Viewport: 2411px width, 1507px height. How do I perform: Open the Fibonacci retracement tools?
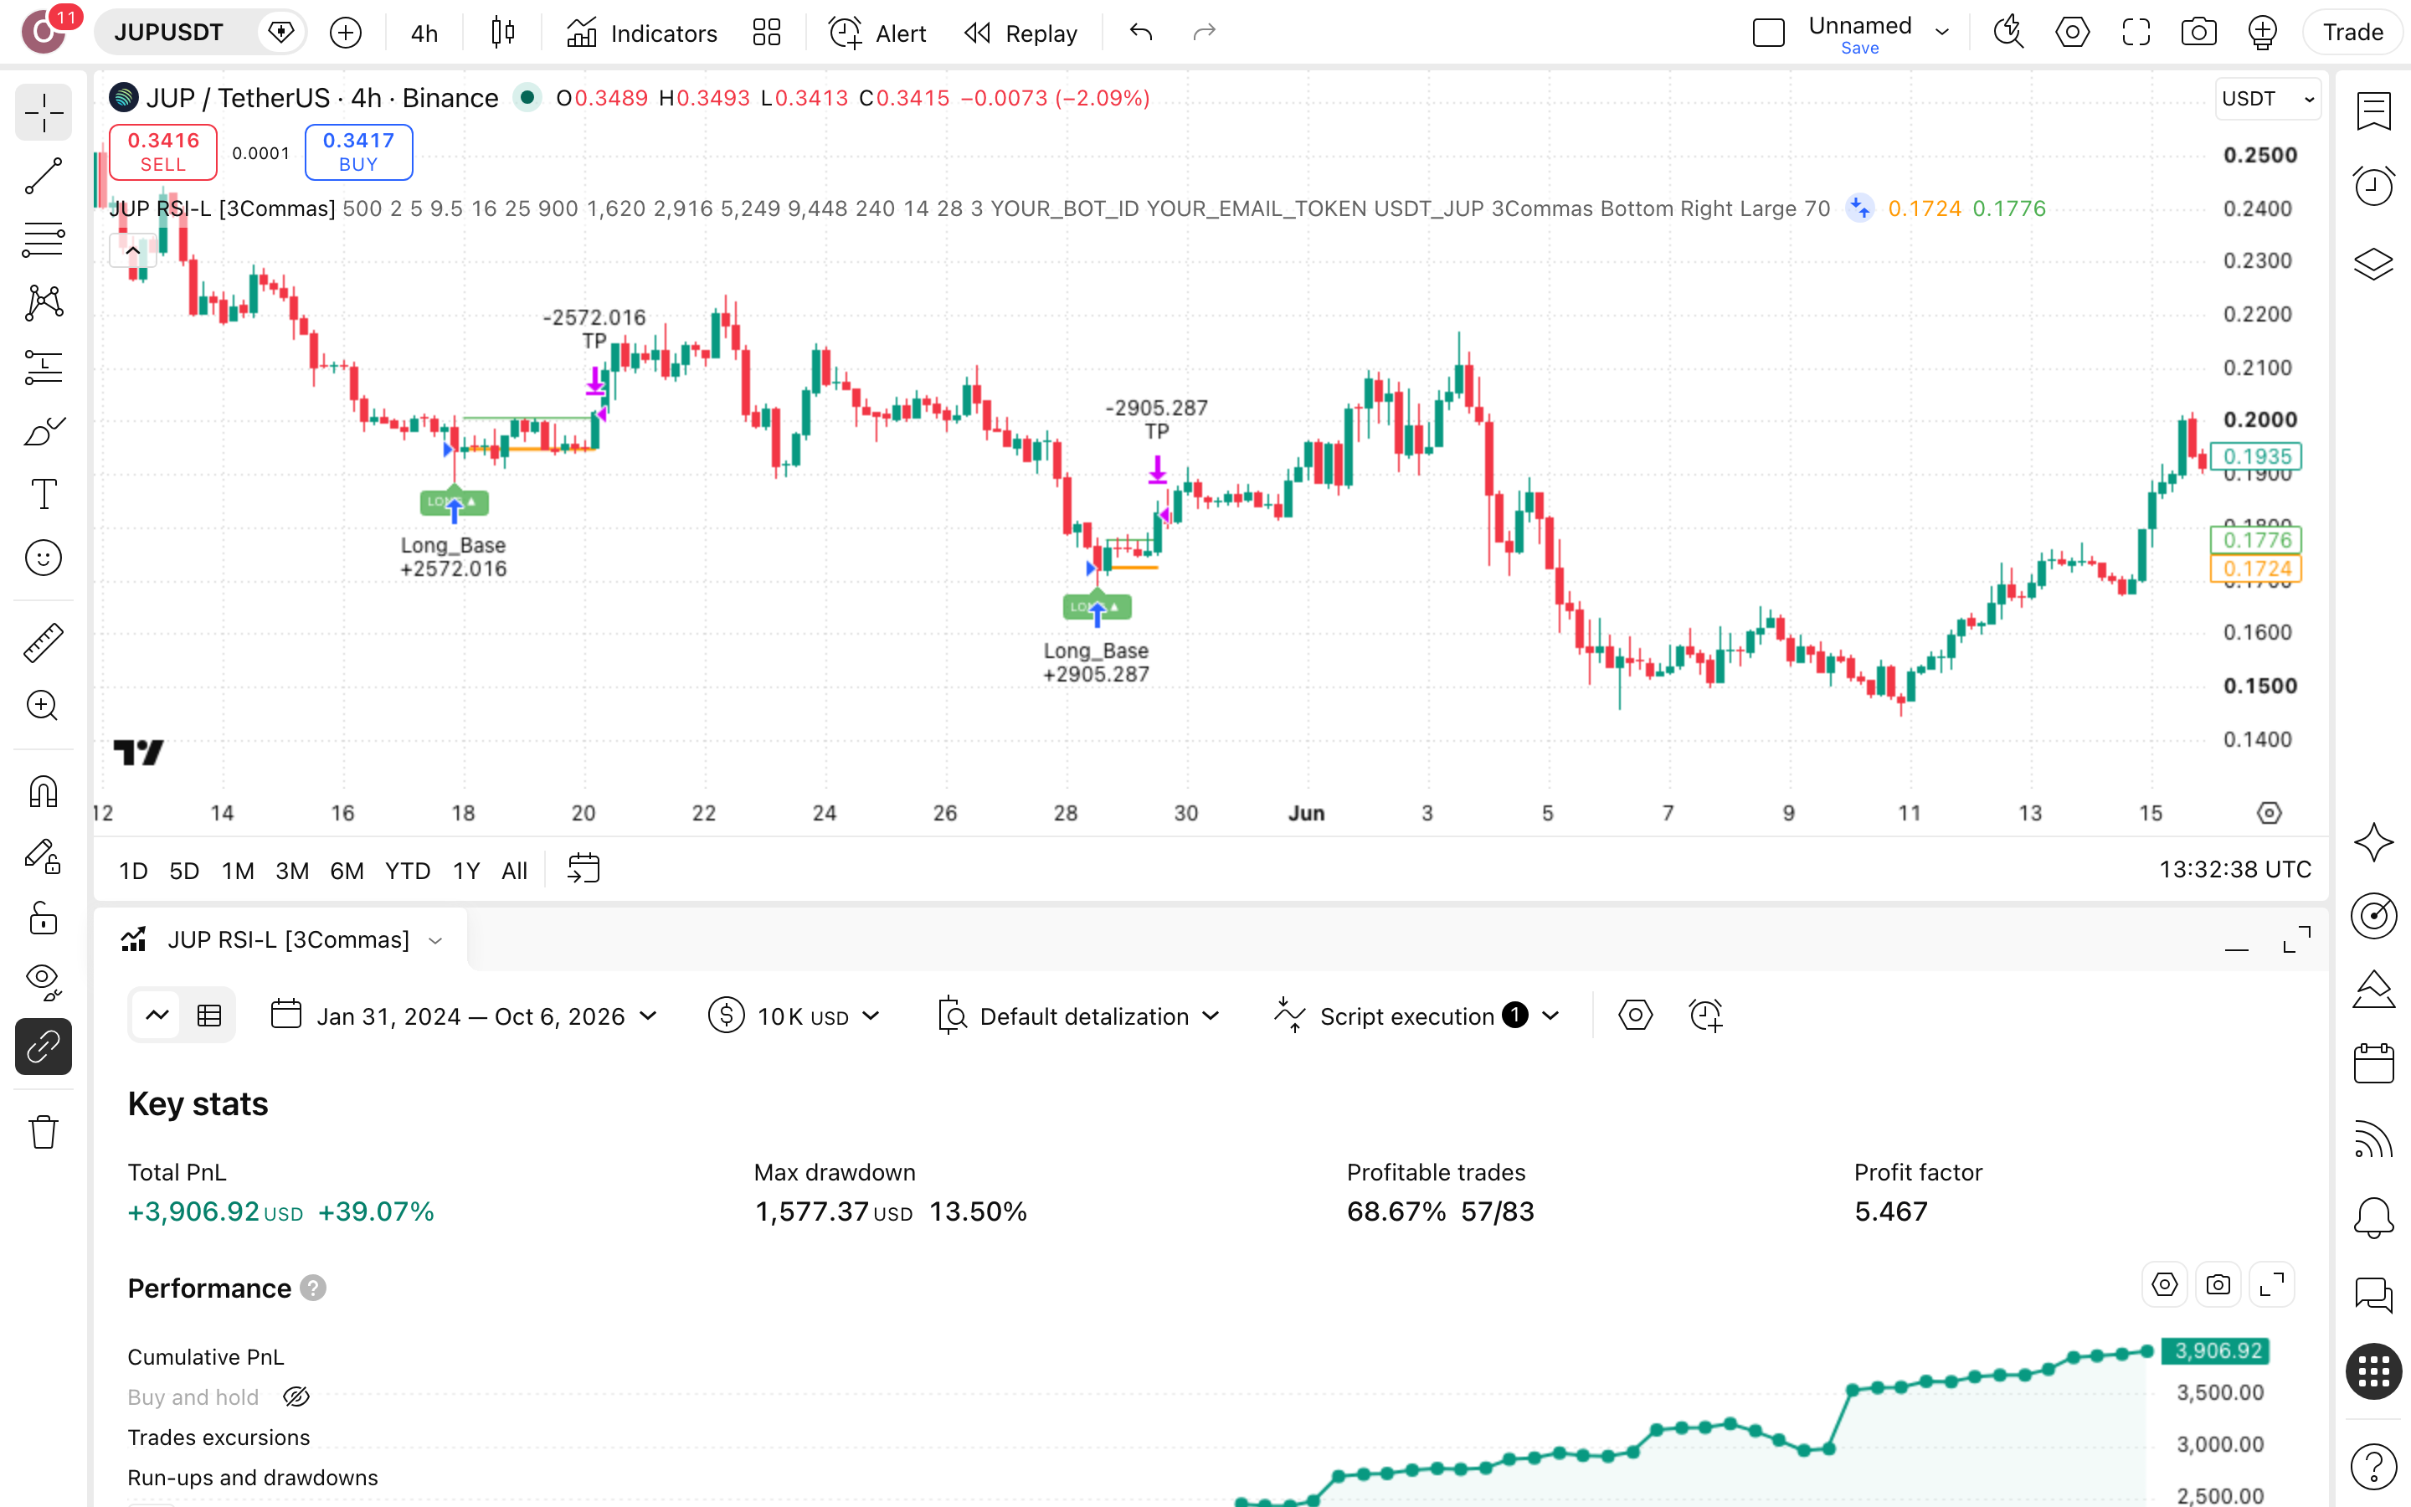point(43,240)
